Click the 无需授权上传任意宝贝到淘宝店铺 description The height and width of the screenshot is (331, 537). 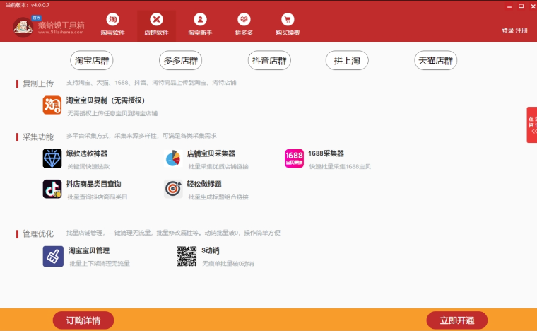click(112, 113)
